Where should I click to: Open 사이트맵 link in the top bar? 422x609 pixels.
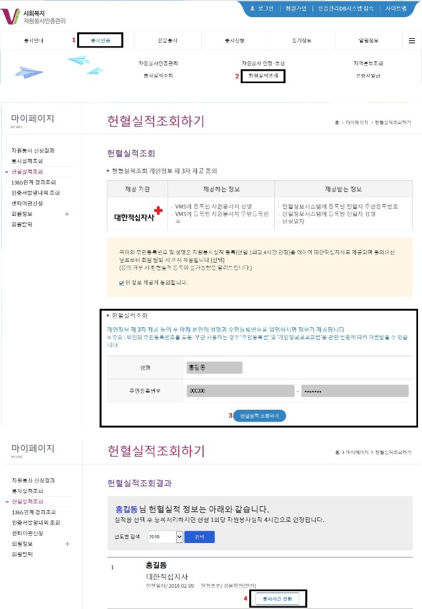pos(396,9)
